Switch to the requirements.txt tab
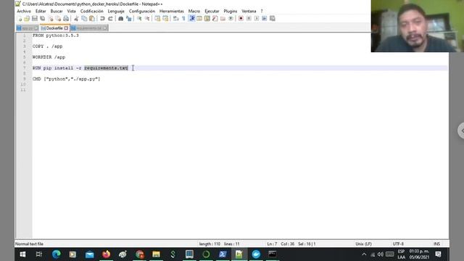The width and height of the screenshot is (464, 261). point(88,28)
